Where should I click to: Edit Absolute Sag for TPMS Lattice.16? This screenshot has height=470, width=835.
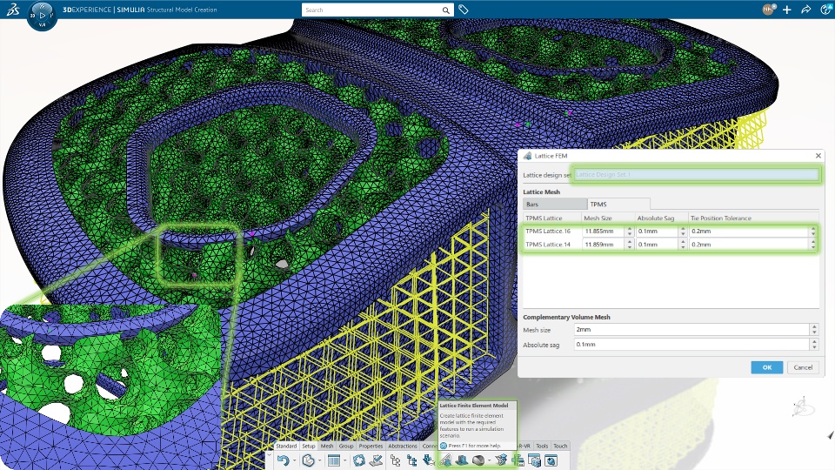[x=658, y=232]
